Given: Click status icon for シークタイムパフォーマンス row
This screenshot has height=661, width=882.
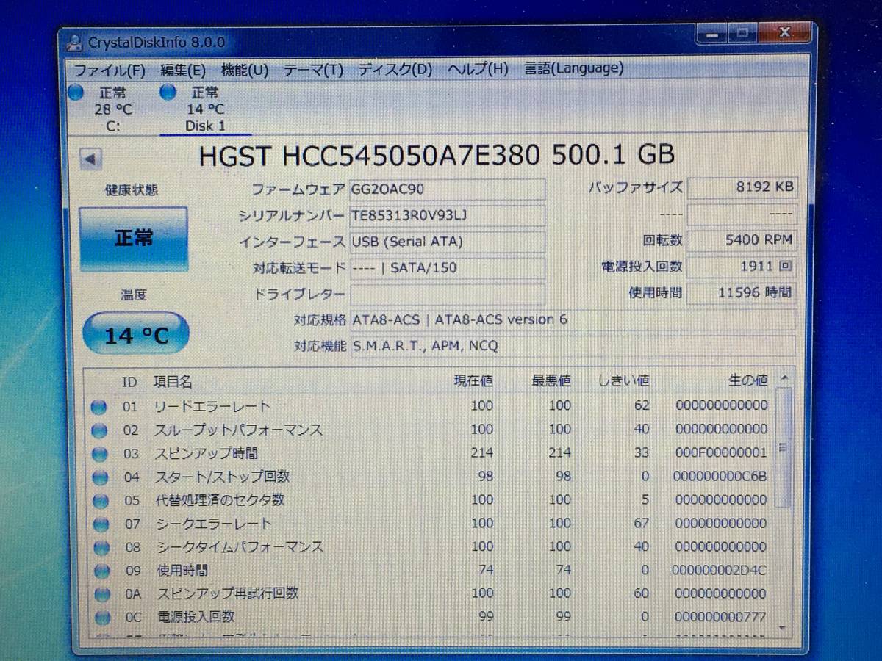Looking at the screenshot, I should pyautogui.click(x=101, y=549).
